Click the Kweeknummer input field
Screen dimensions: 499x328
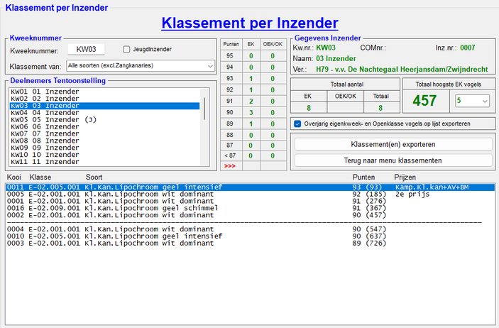point(86,50)
